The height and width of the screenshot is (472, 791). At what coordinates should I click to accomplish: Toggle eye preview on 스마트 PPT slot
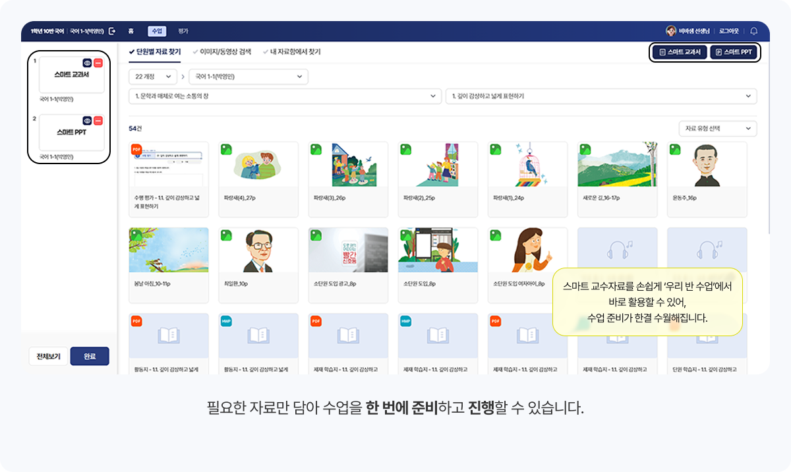click(x=87, y=121)
